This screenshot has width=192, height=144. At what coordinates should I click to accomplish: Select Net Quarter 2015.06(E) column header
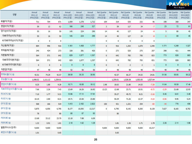(185, 15)
